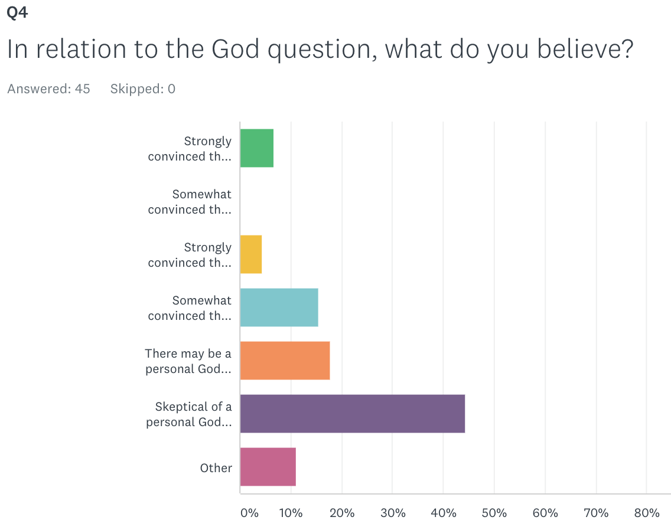The image size is (671, 530).
Task: Click the green Strongly convinced bar
Action: click(x=257, y=148)
